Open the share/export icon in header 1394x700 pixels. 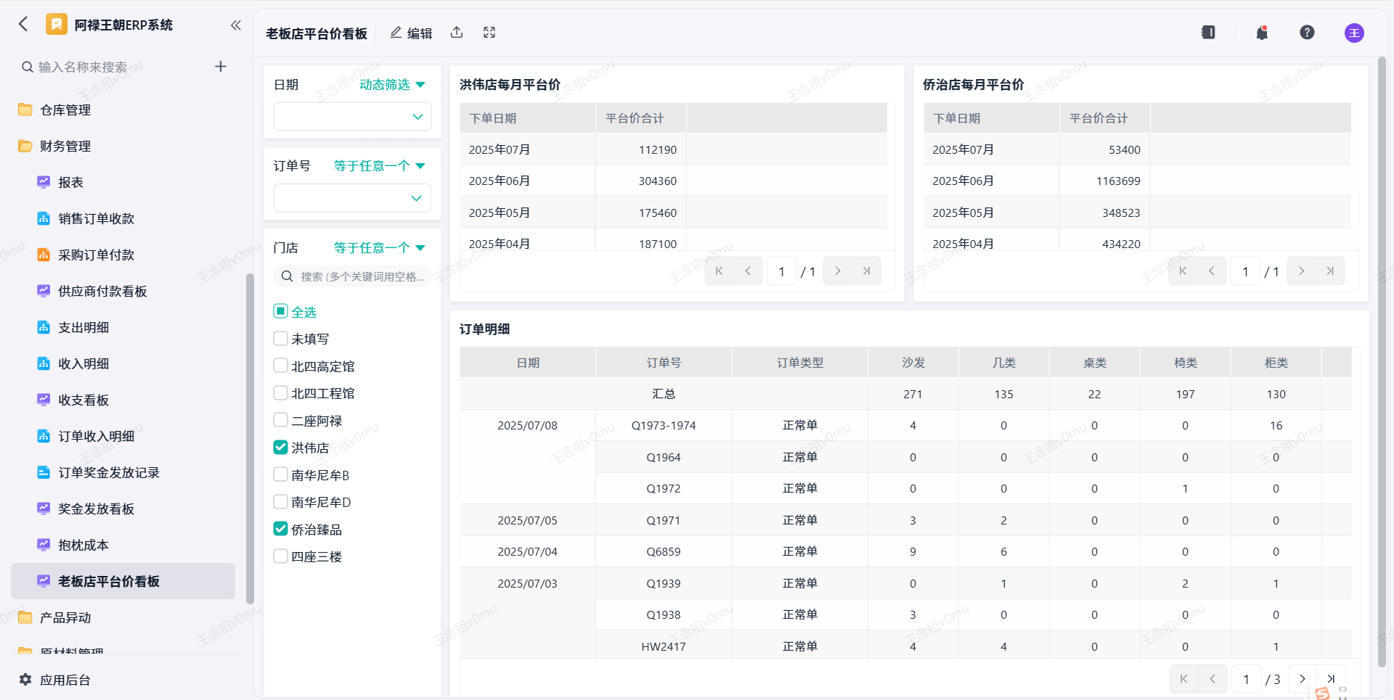click(457, 33)
